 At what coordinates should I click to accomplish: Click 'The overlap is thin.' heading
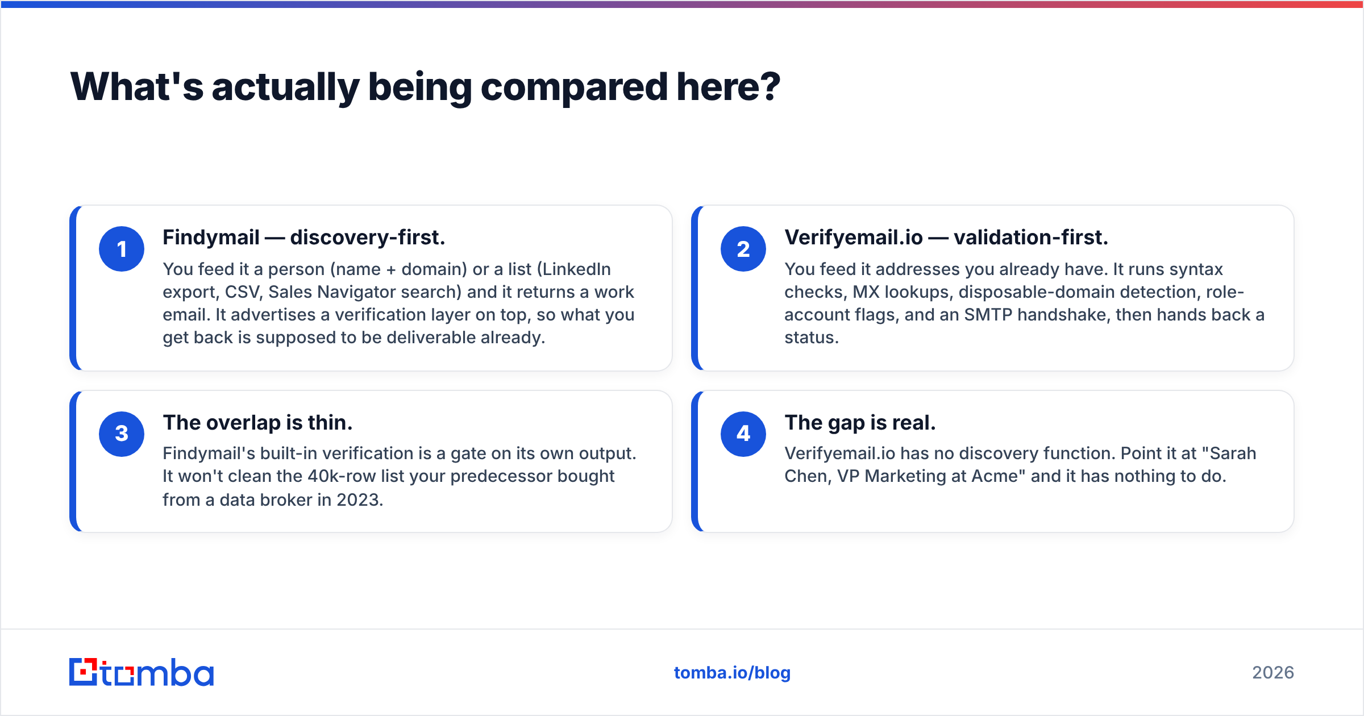(257, 423)
